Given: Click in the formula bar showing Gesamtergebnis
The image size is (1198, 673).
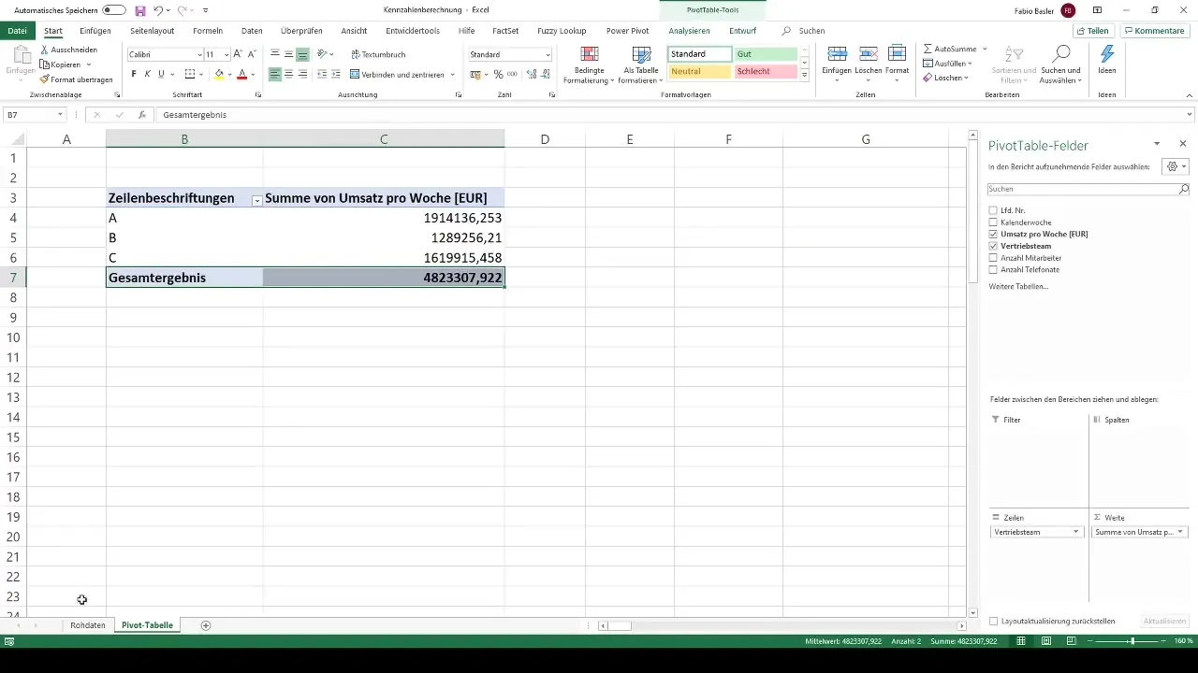Looking at the screenshot, I should (674, 114).
